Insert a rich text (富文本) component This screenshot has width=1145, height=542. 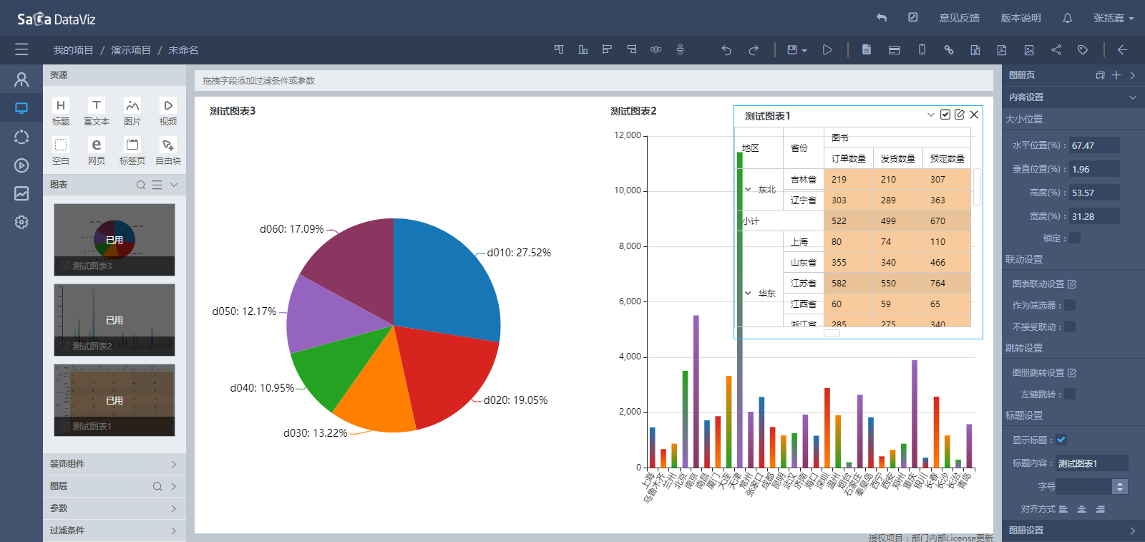pyautogui.click(x=97, y=112)
